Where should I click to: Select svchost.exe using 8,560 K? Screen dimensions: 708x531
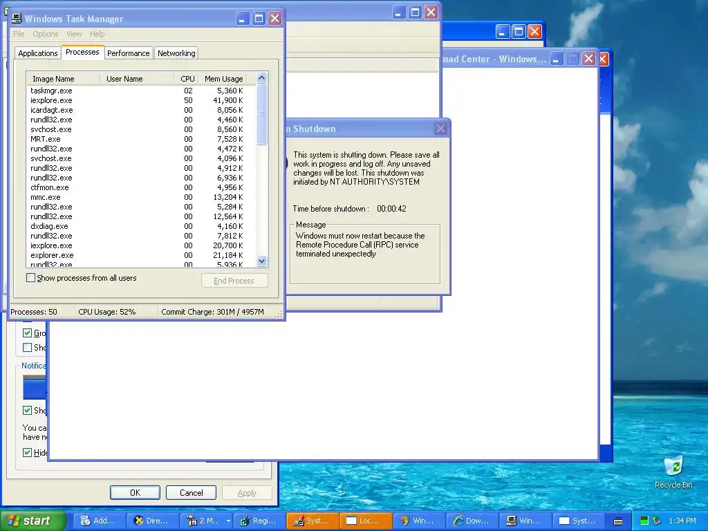[141, 129]
